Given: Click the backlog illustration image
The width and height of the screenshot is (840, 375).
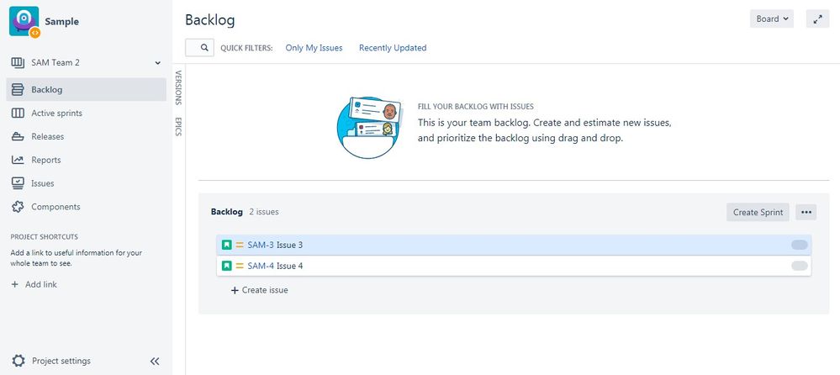Looking at the screenshot, I should click(368, 128).
